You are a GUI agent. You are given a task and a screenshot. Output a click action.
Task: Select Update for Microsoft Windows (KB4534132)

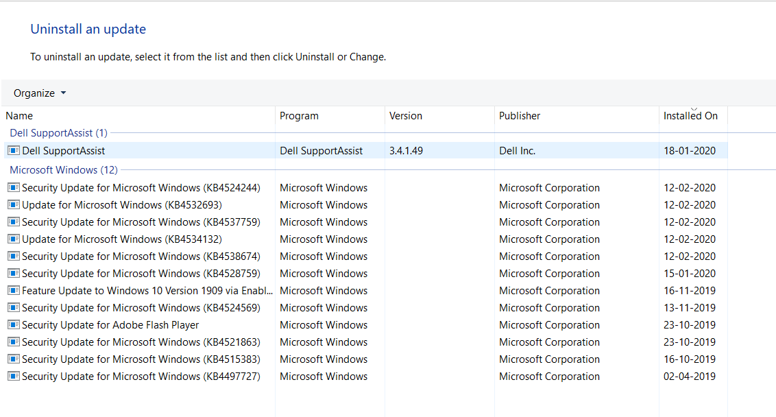pos(122,239)
